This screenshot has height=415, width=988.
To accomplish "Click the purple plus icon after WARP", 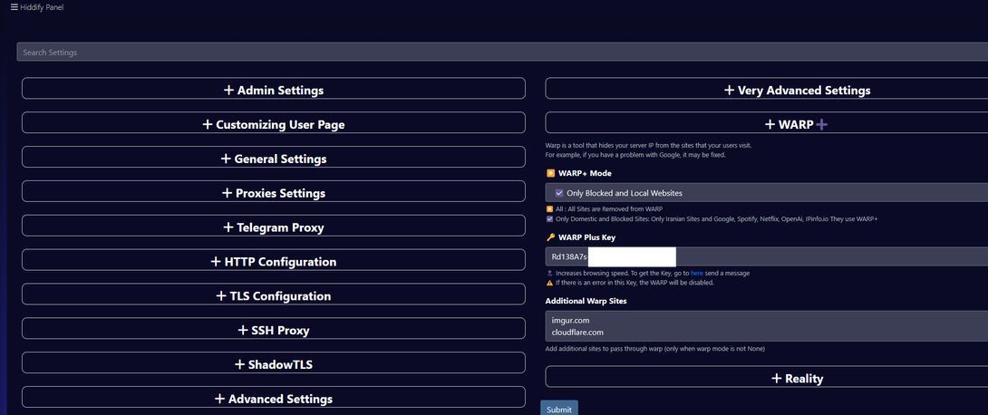I will pos(821,124).
